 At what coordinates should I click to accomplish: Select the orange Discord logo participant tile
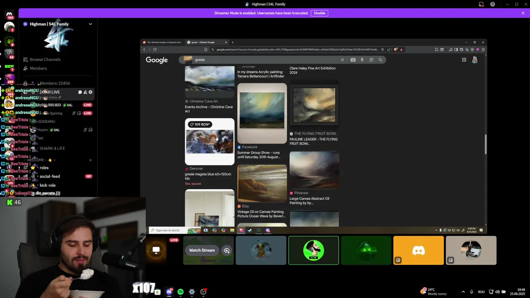pos(419,250)
